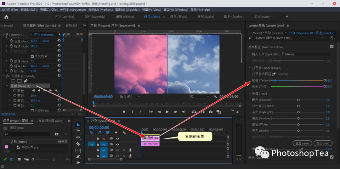Toggle V2 track output eye icon
The height and width of the screenshot is (169, 340).
click(x=117, y=138)
